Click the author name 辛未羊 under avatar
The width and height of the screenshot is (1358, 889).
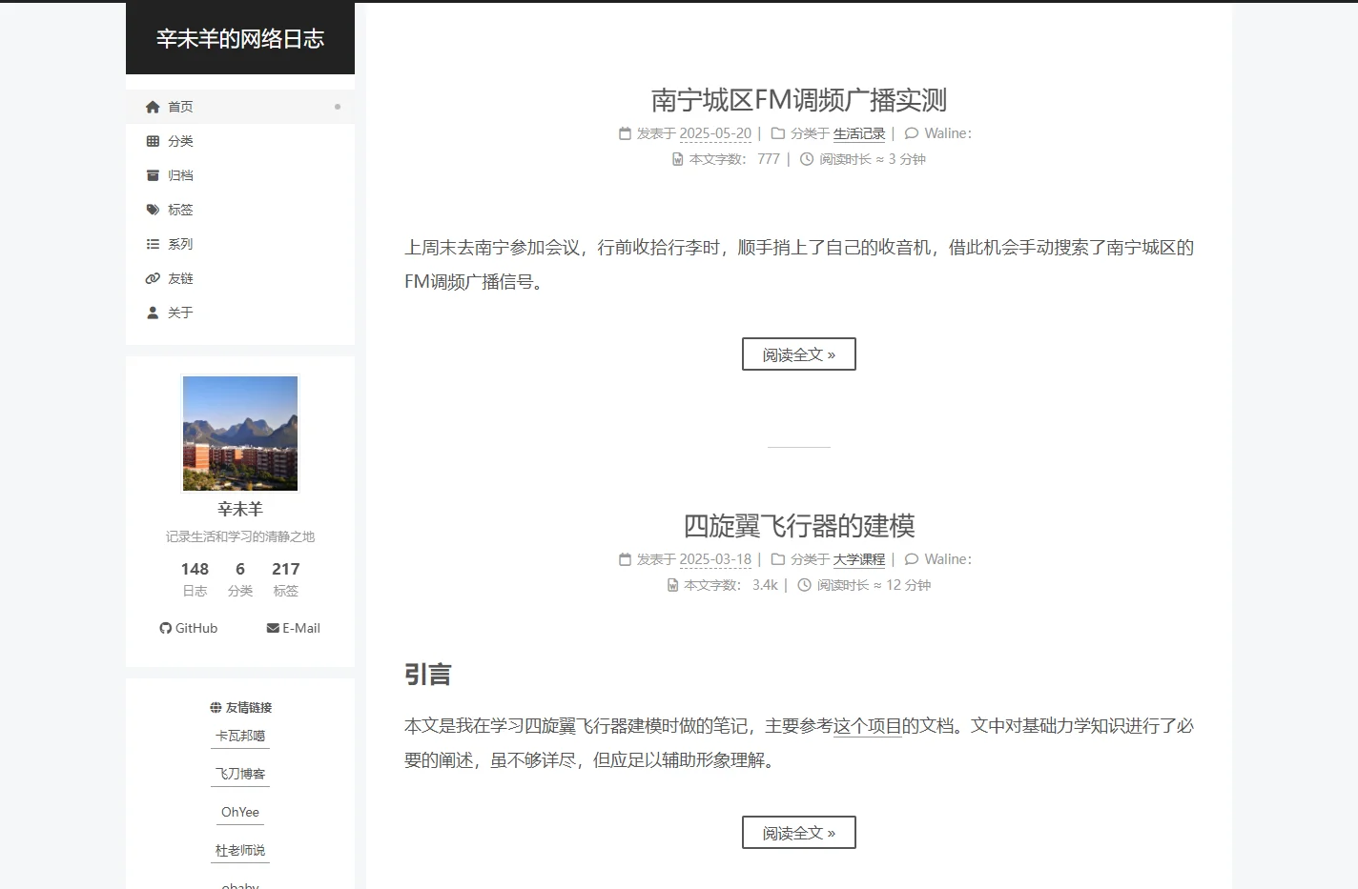click(240, 509)
